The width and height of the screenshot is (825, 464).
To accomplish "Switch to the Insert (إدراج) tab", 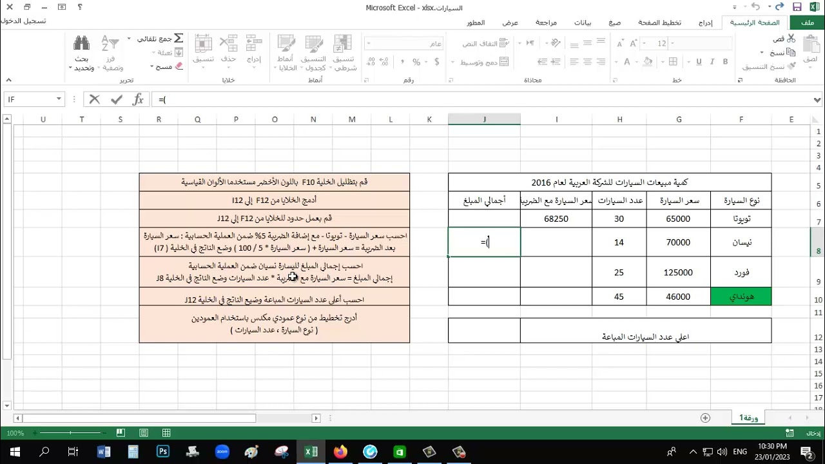I will coord(705,23).
